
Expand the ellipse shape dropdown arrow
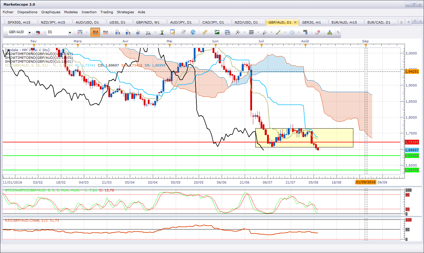(x=299, y=32)
